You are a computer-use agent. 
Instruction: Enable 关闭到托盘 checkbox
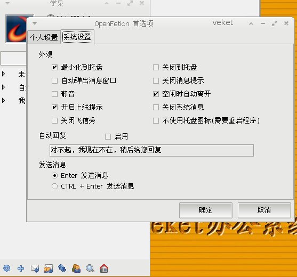pyautogui.click(x=156, y=67)
